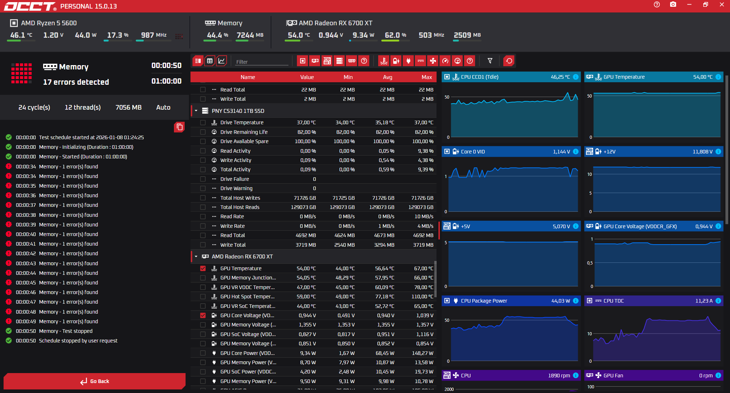The height and width of the screenshot is (393, 730).
Task: Click the monitoring graphs vertical scrollbar
Action: (x=727, y=150)
